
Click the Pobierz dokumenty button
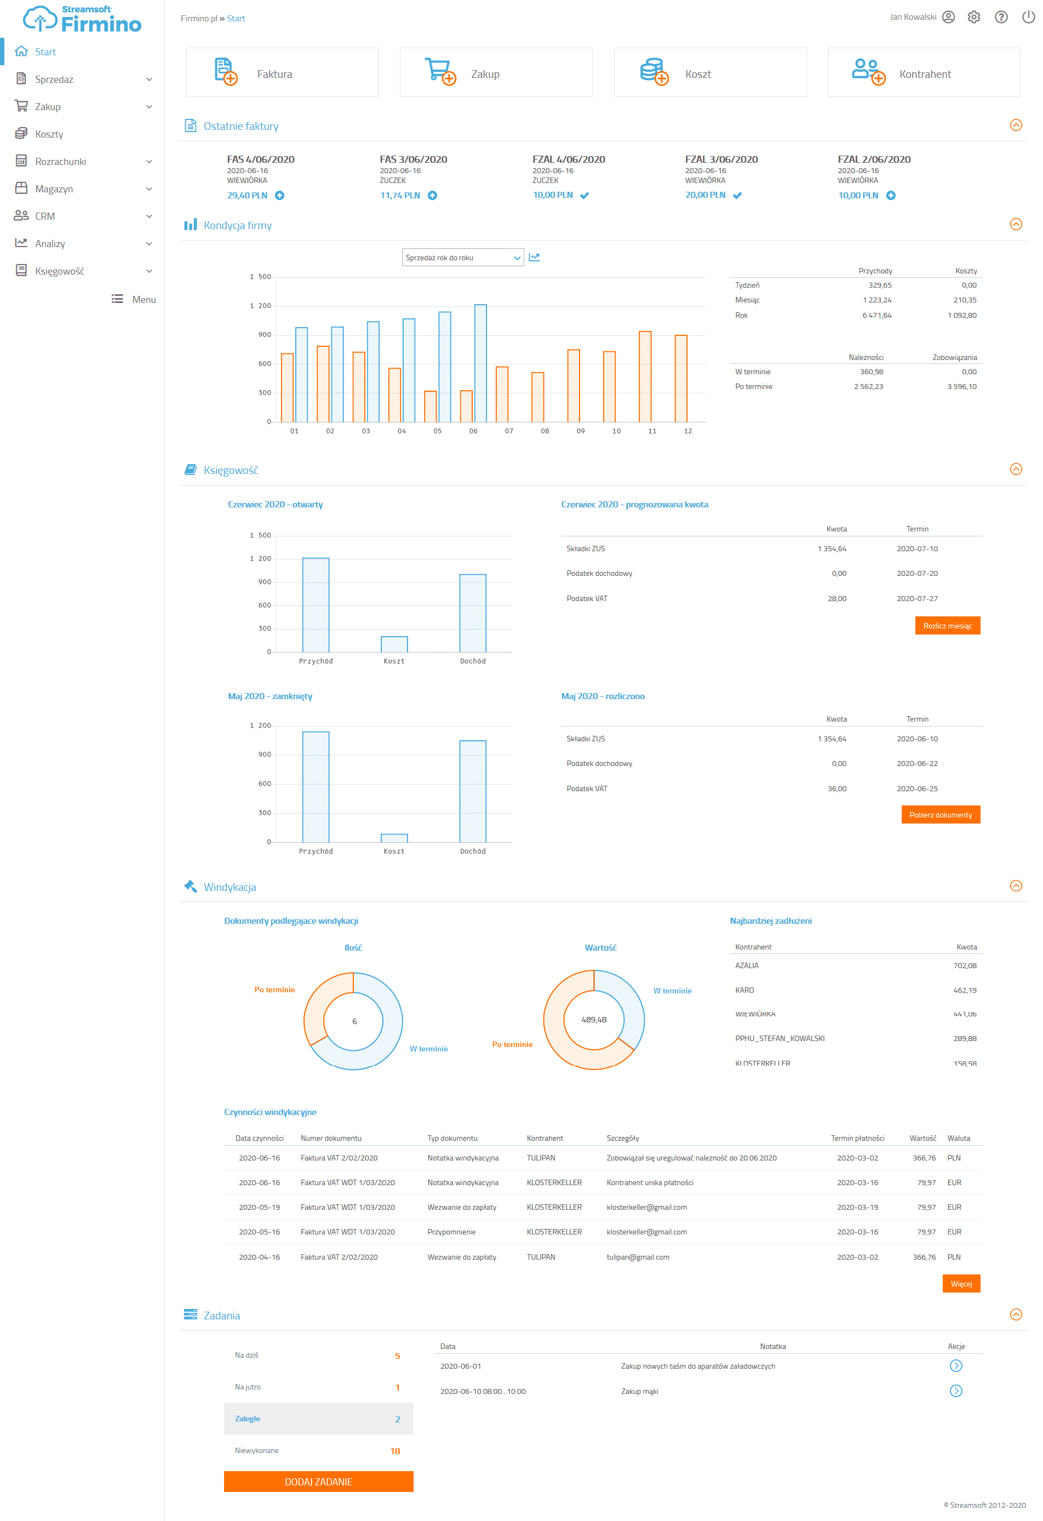pos(940,815)
